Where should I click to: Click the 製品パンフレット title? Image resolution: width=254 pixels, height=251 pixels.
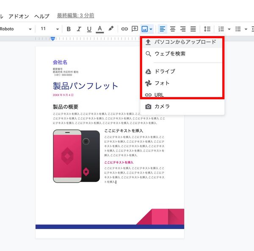pyautogui.click(x=86, y=86)
